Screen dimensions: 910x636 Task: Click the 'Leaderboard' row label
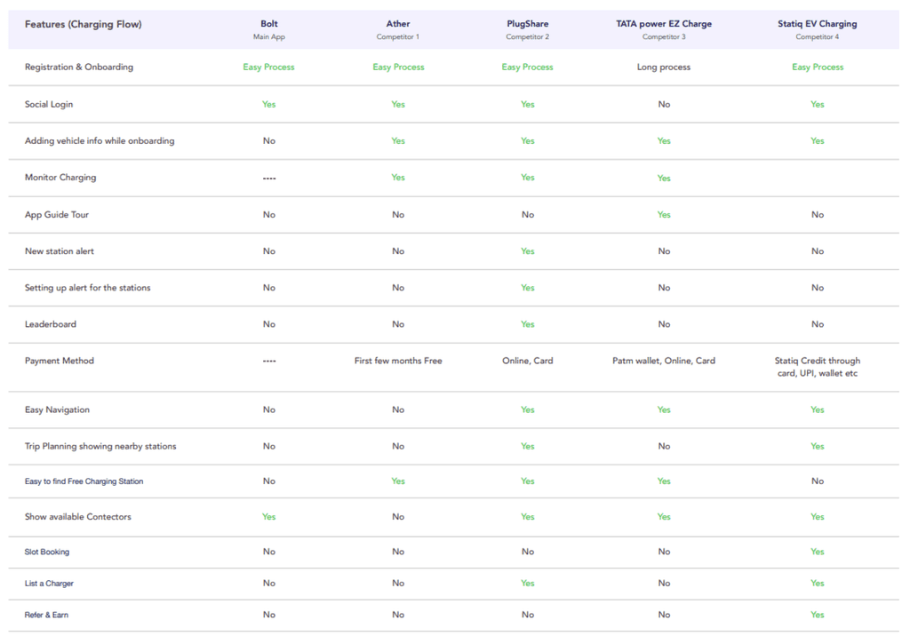pos(51,324)
